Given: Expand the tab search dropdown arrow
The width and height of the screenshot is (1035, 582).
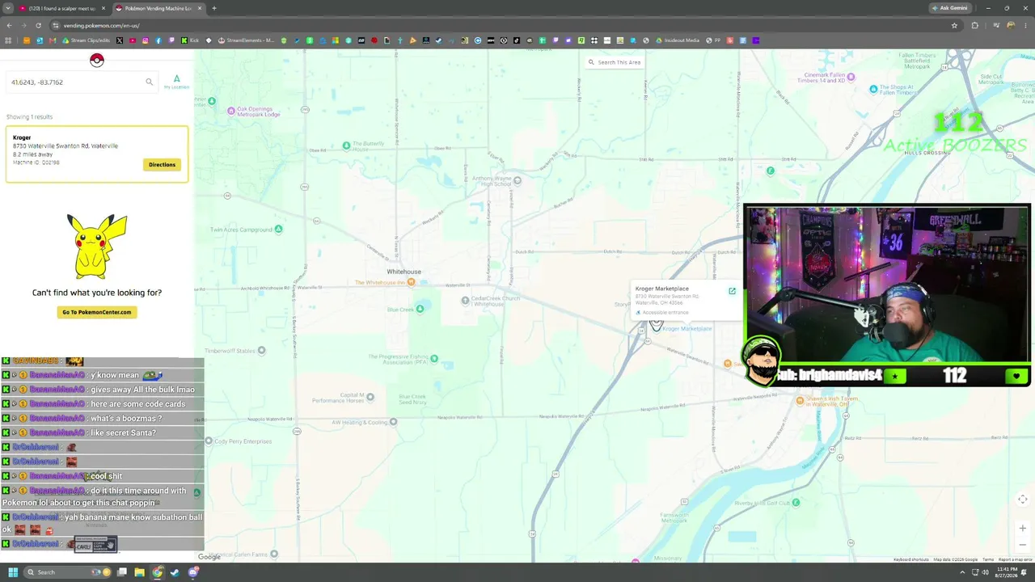Looking at the screenshot, I should [8, 8].
